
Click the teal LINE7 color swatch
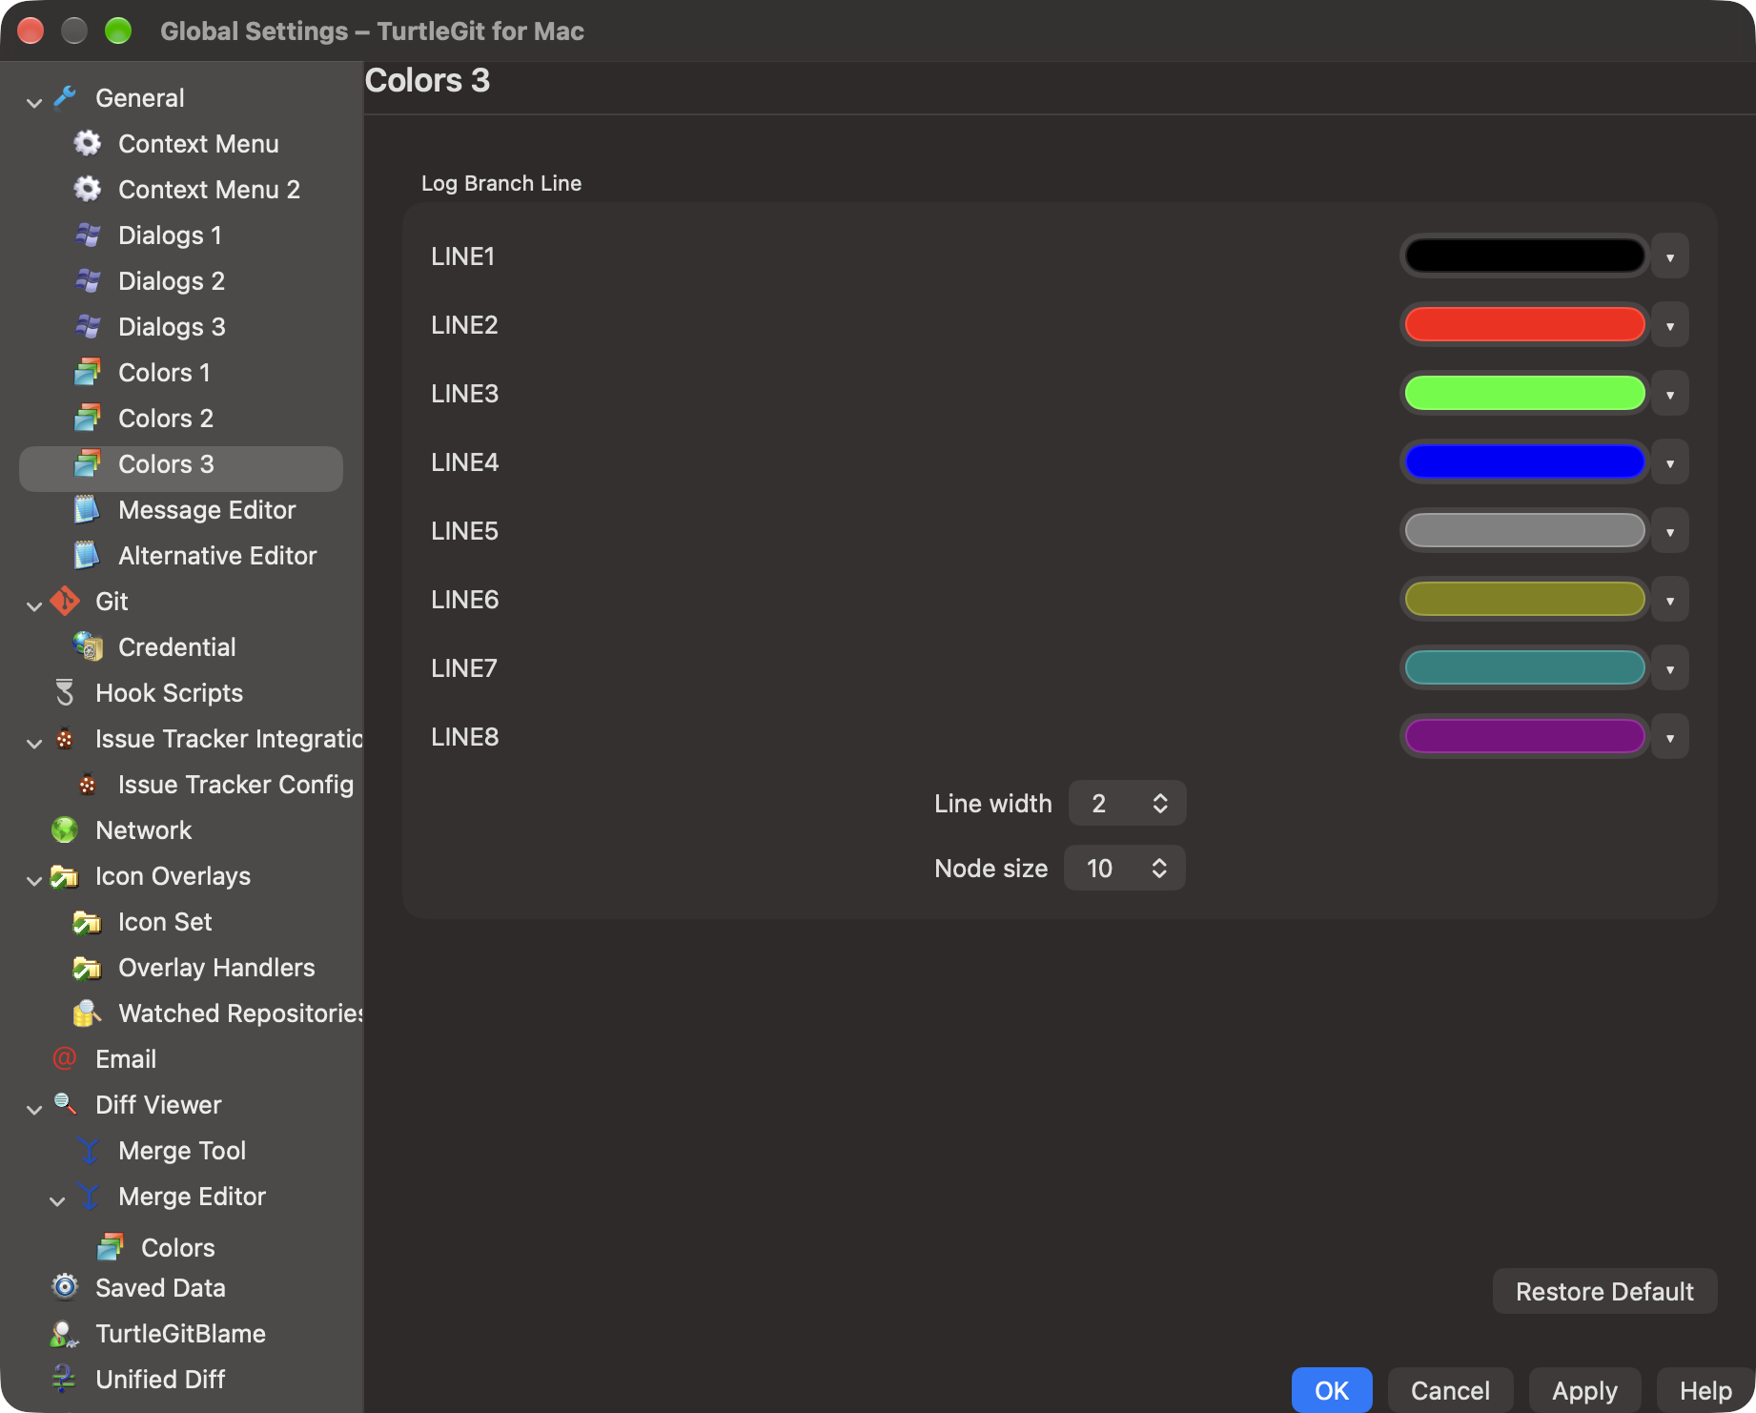1524,667
